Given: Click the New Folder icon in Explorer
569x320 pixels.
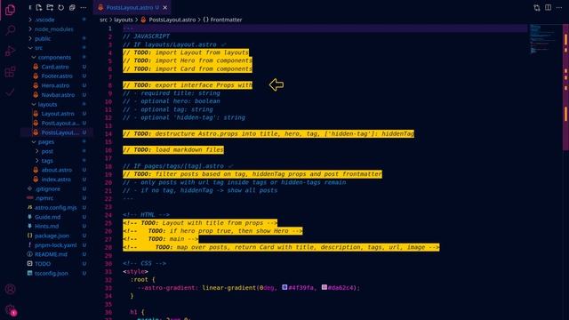Looking at the screenshot, I should click(50, 8).
